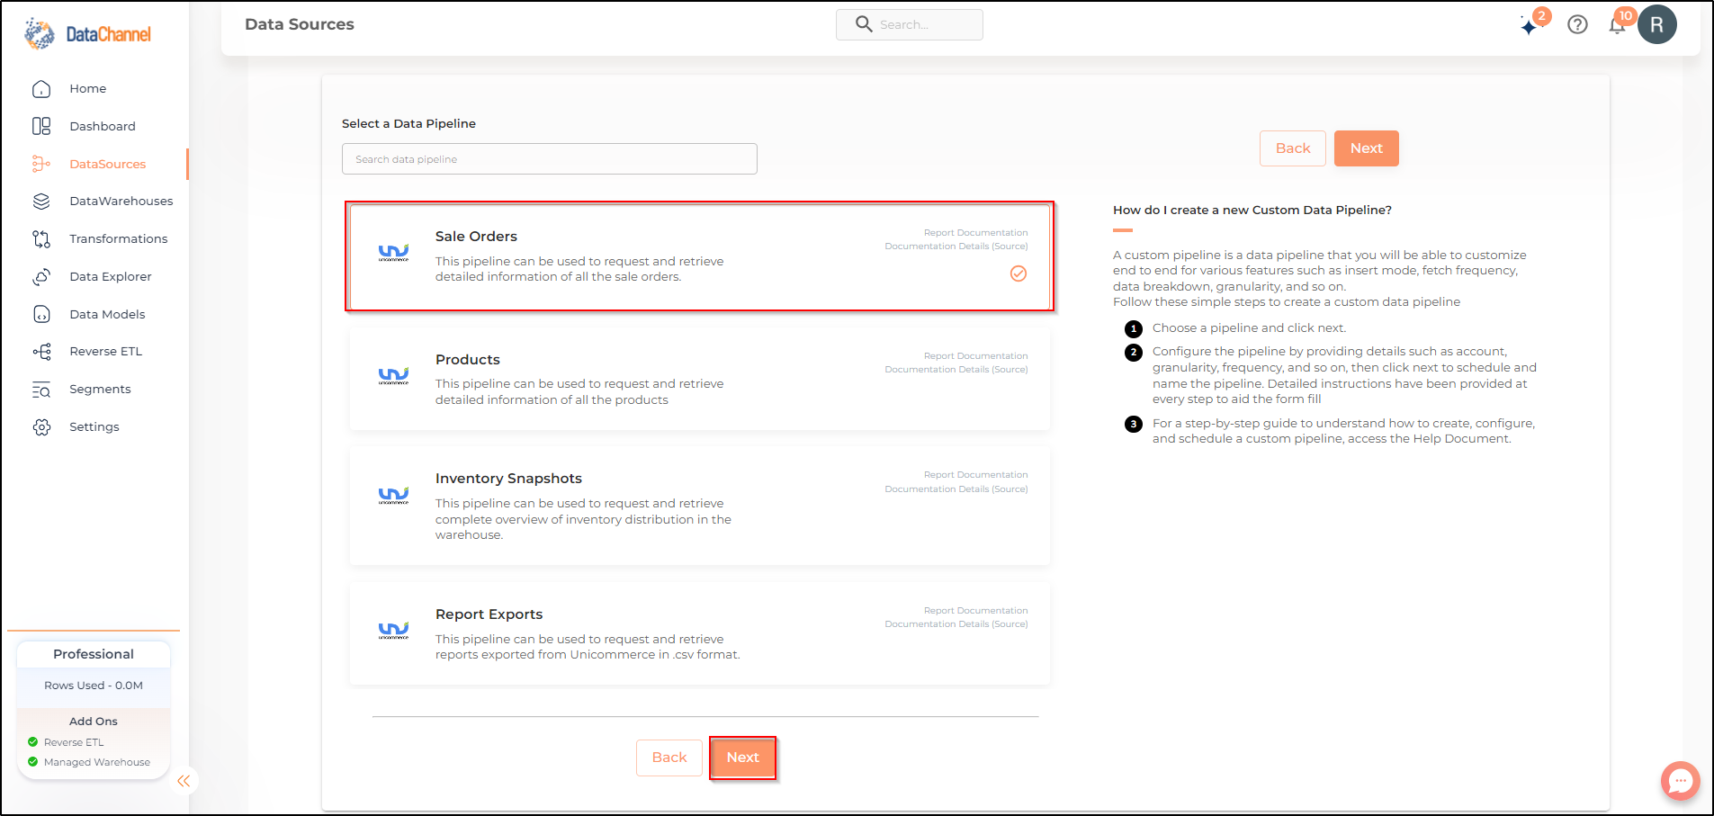Click the top Search box

click(x=910, y=24)
